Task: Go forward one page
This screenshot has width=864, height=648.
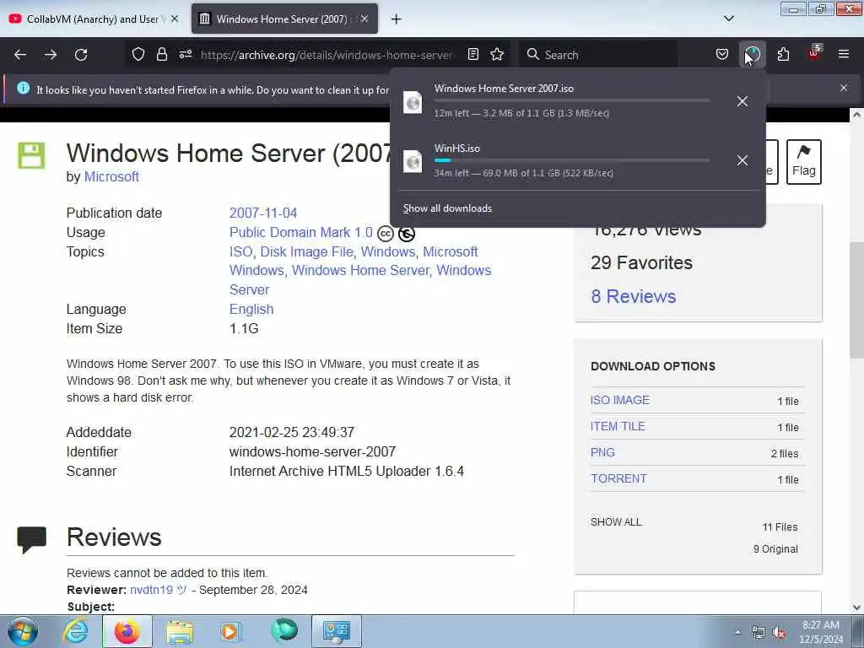Action: (x=51, y=55)
